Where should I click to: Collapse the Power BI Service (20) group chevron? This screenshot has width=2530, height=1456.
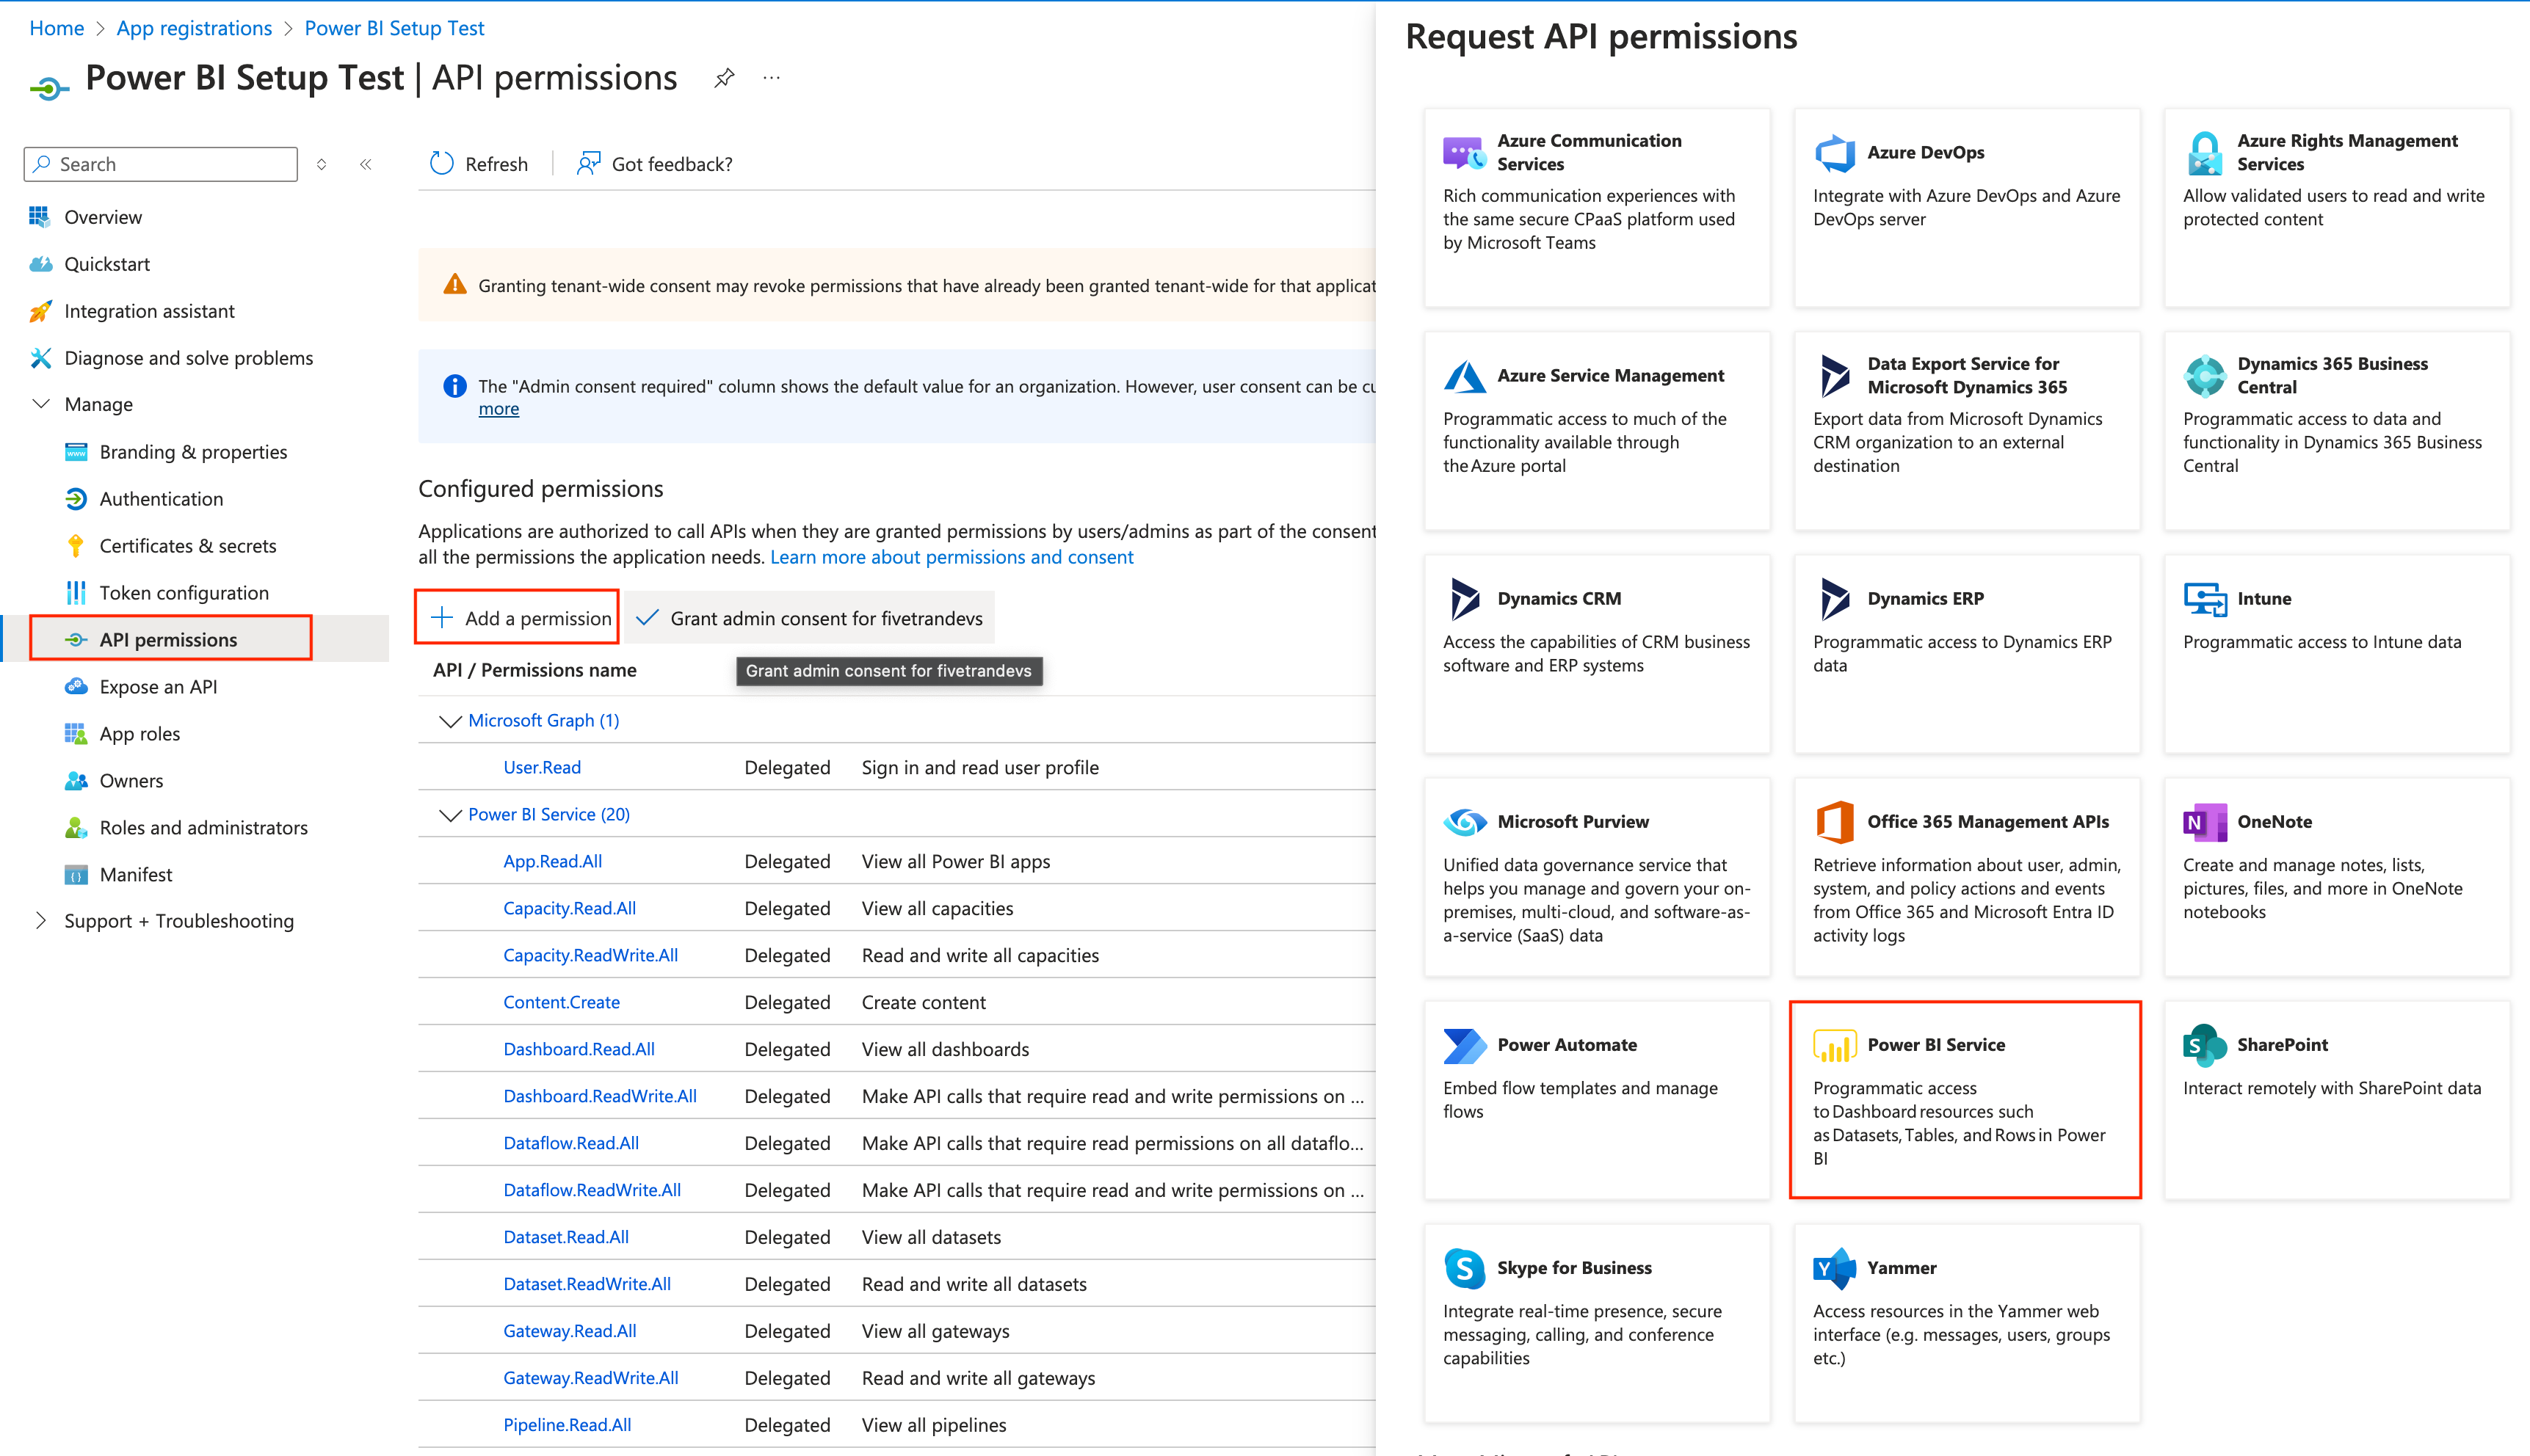click(x=450, y=815)
